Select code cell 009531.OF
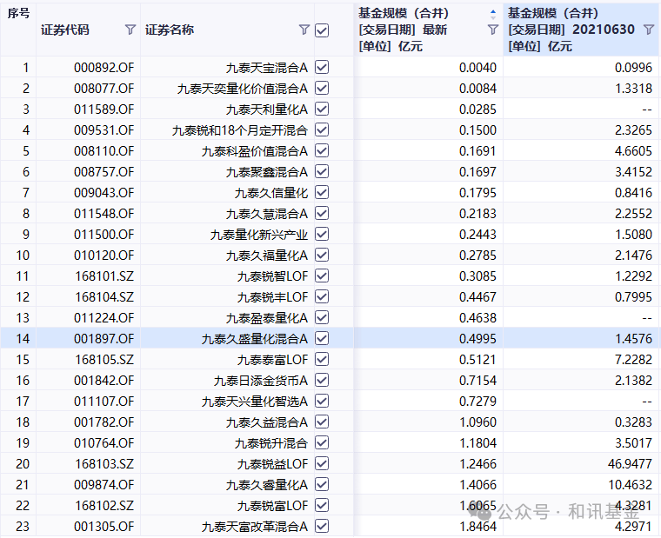The image size is (661, 538). [104, 130]
